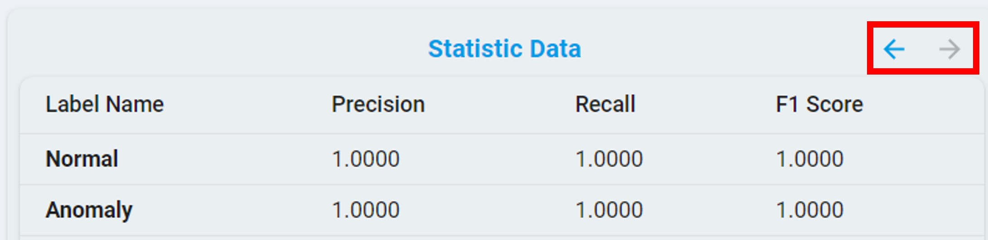Select the F1 Score column header
The height and width of the screenshot is (240, 988).
point(819,104)
